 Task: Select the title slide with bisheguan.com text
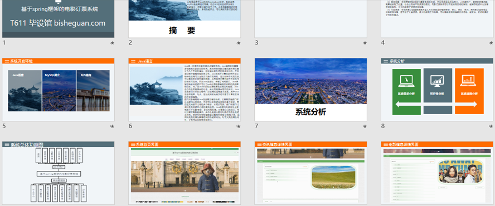click(x=58, y=19)
